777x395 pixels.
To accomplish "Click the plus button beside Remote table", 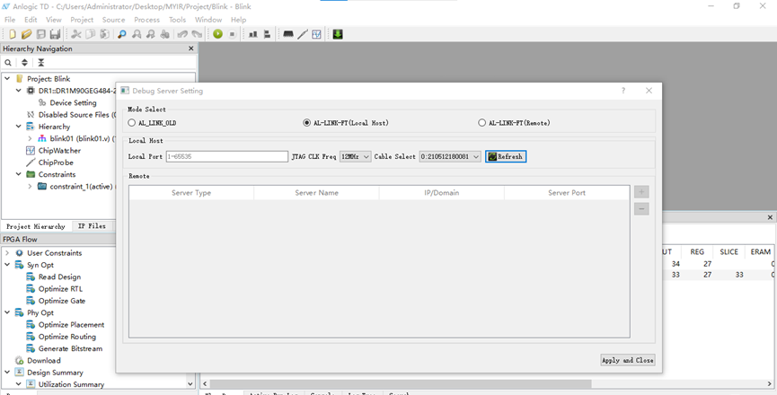I will pyautogui.click(x=641, y=192).
